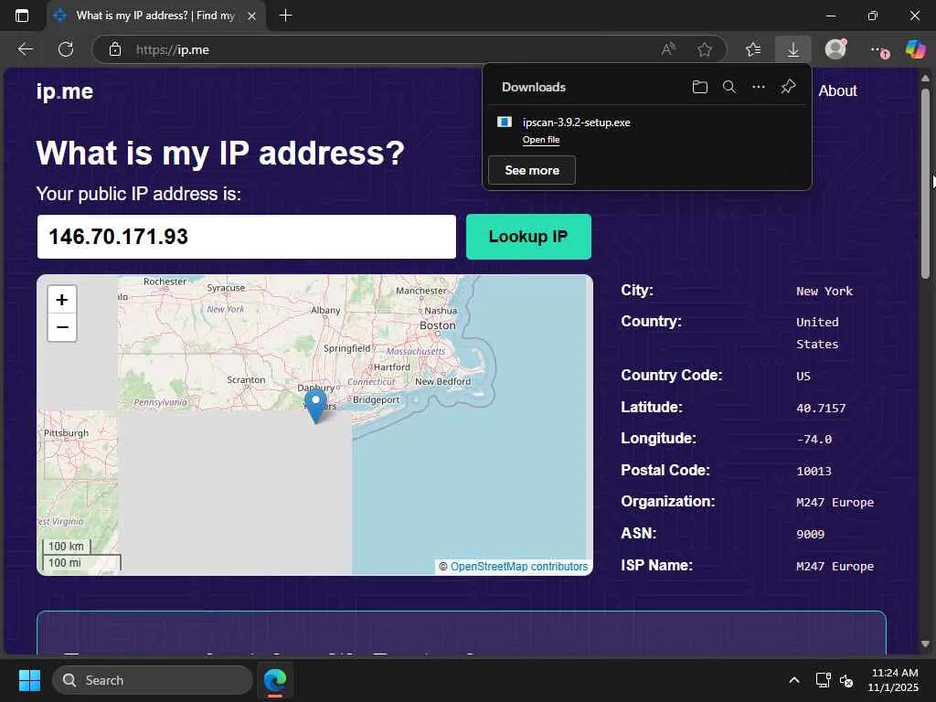View site information lock icon
This screenshot has width=936, height=702.
[115, 49]
